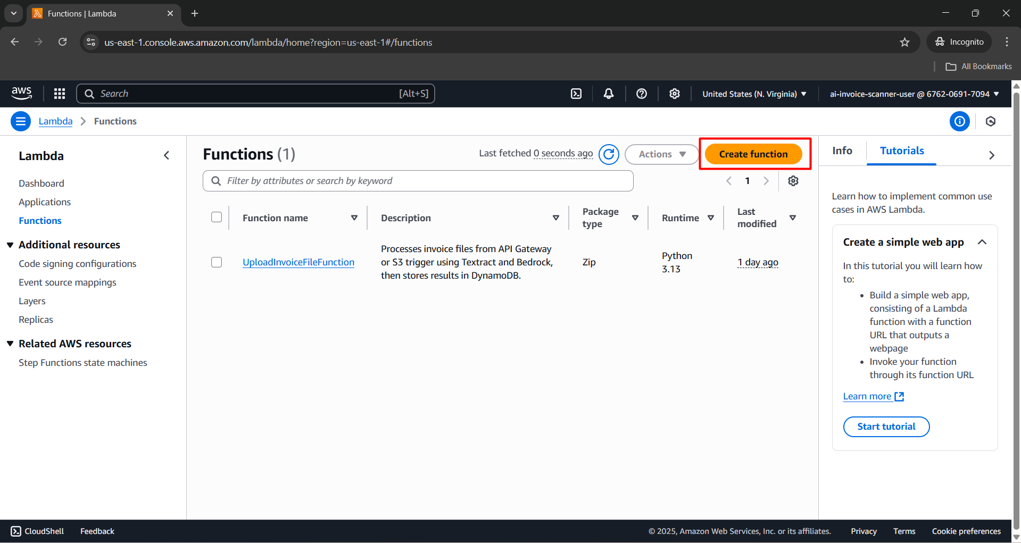1021x543 pixels.
Task: Refresh the functions list
Action: click(x=609, y=154)
